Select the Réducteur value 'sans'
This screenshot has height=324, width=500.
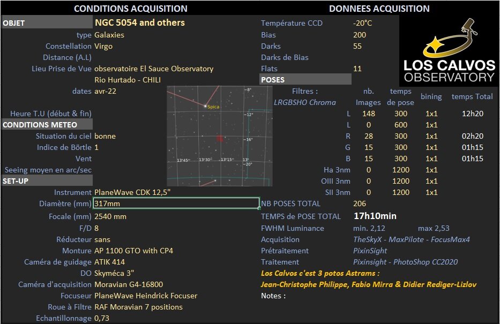click(102, 239)
